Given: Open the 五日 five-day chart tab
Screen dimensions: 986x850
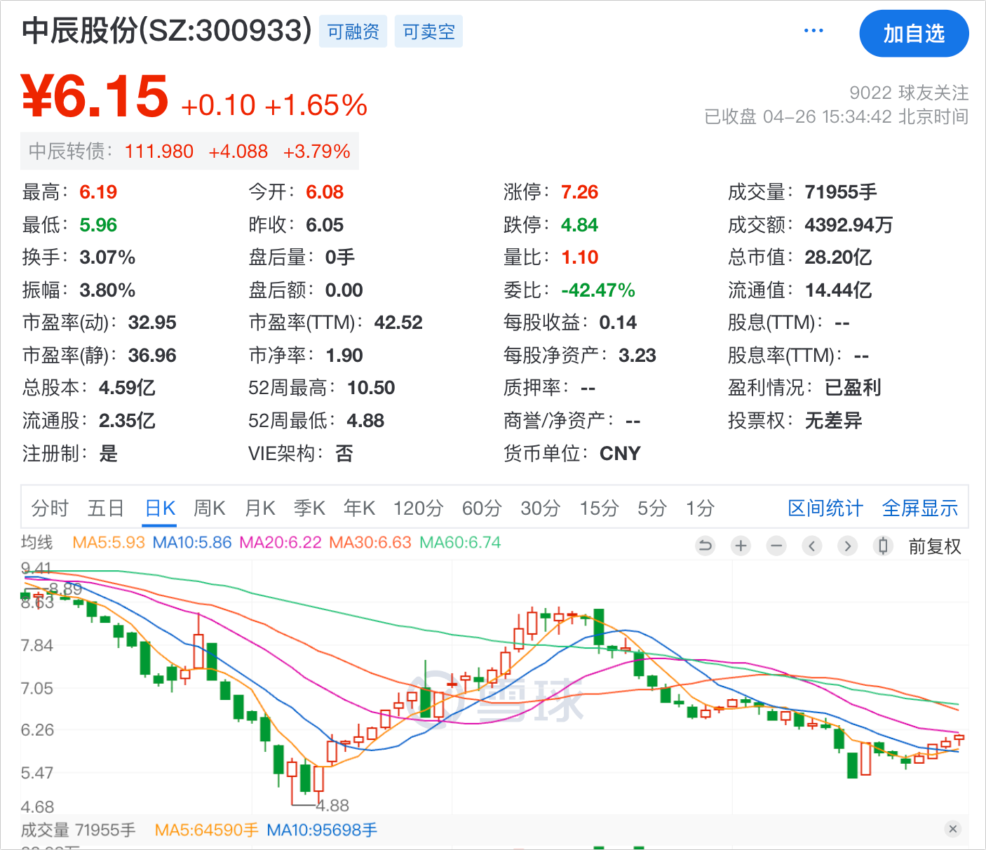Looking at the screenshot, I should point(106,508).
